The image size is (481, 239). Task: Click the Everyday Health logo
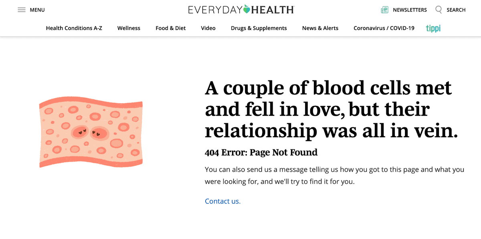point(241,10)
